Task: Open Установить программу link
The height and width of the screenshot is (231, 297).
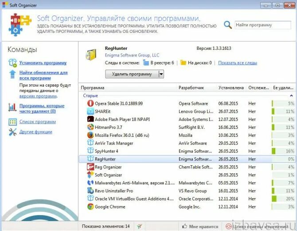Action: coord(43,63)
